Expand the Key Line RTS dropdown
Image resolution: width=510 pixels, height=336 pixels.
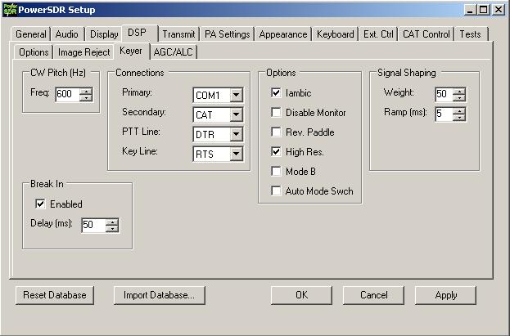236,154
